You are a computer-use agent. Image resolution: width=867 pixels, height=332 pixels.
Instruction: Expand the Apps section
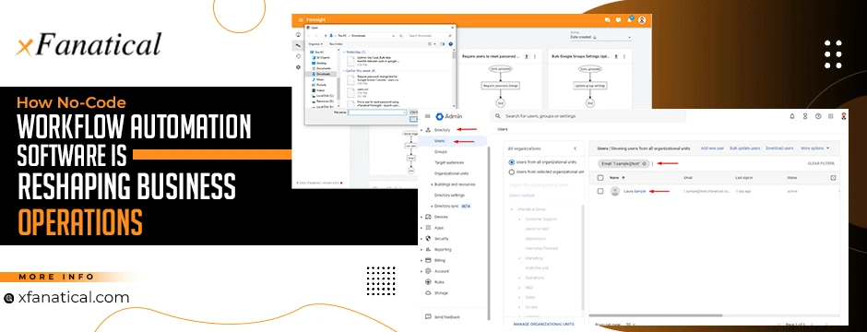coord(422,228)
